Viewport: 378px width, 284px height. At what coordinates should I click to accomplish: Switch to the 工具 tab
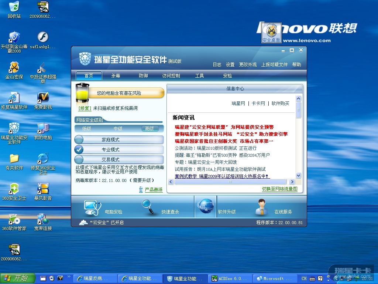tap(199, 75)
